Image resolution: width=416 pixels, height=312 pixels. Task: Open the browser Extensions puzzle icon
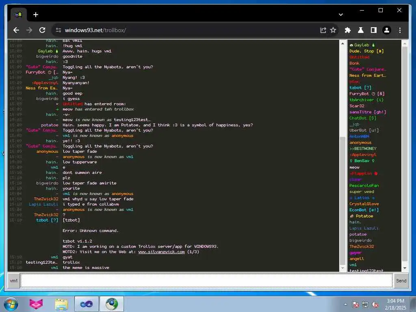[348, 30]
